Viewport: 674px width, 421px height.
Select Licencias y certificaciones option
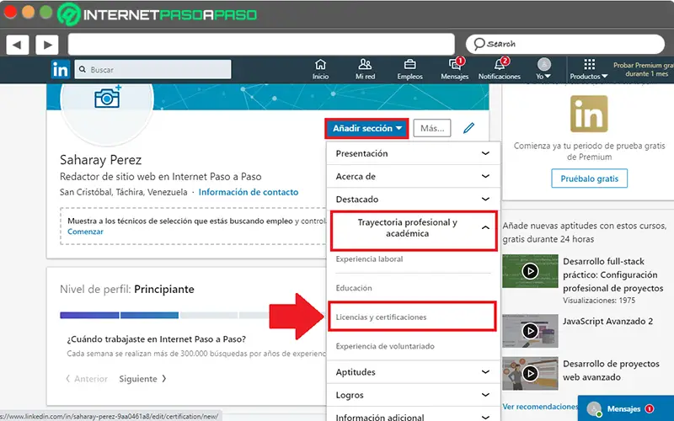412,317
